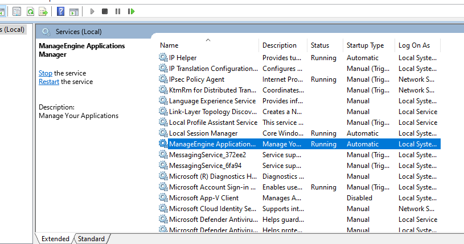This screenshot has height=244, width=464.
Task: Click the 'Enables use...' description cell
Action: point(282,187)
